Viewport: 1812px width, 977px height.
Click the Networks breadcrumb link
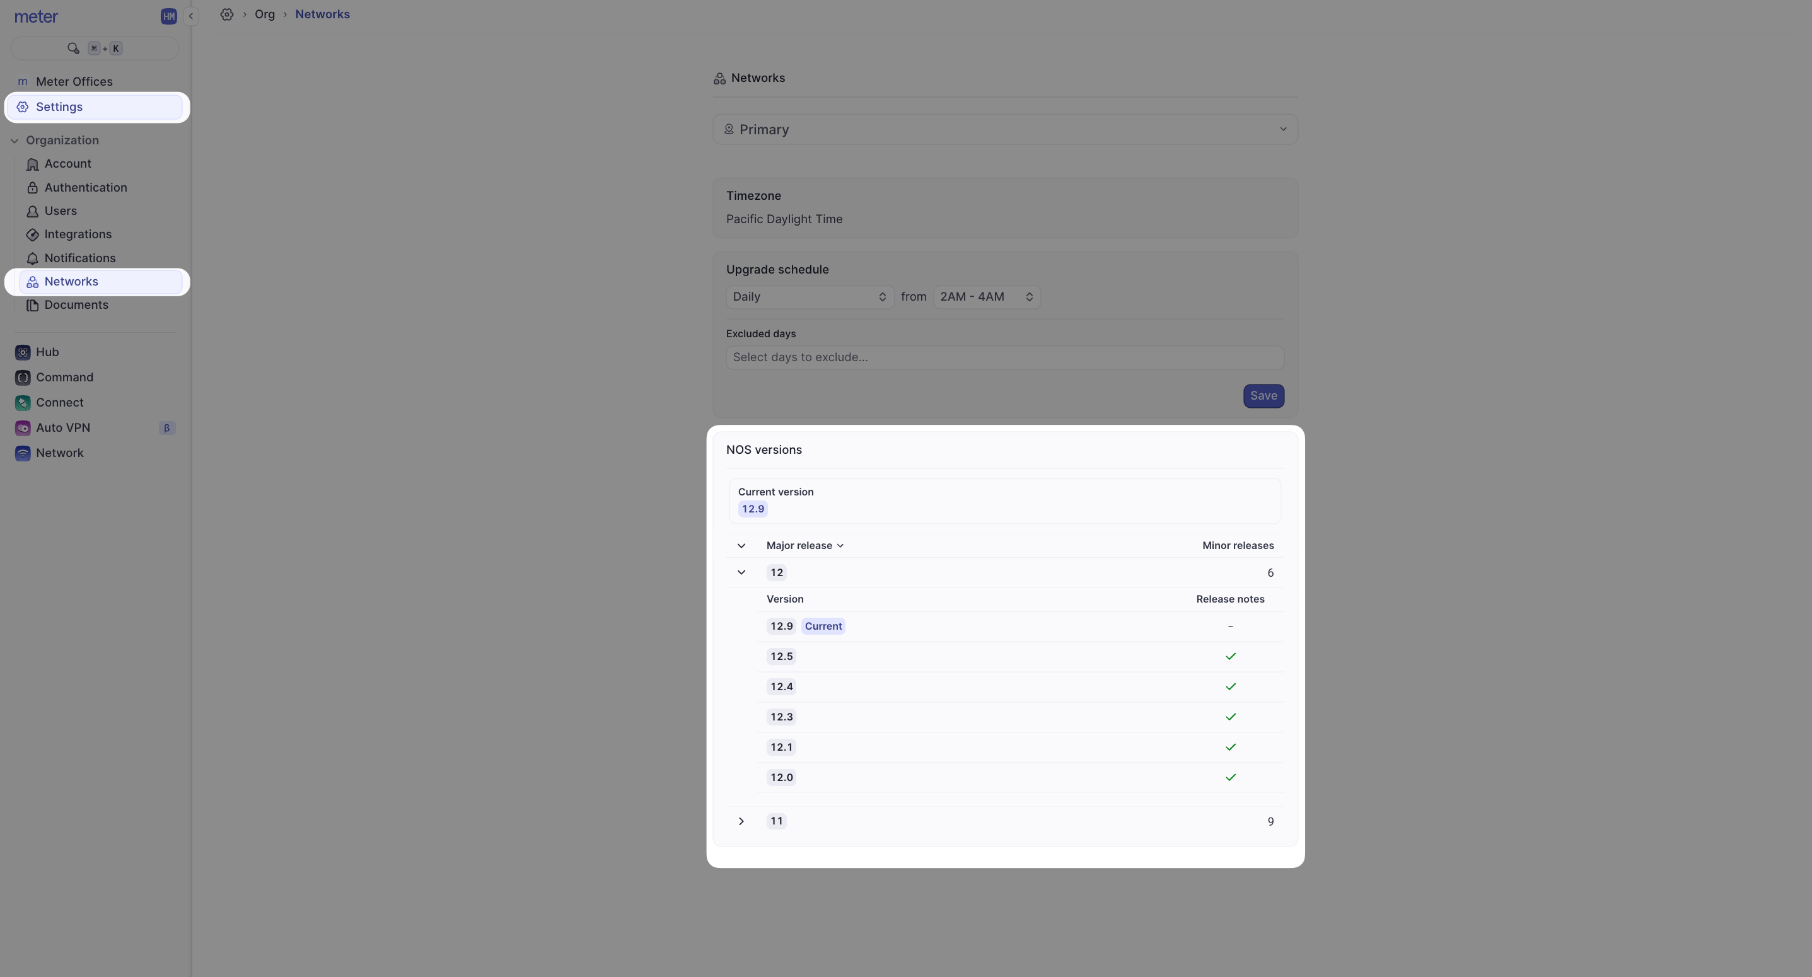tap(322, 14)
